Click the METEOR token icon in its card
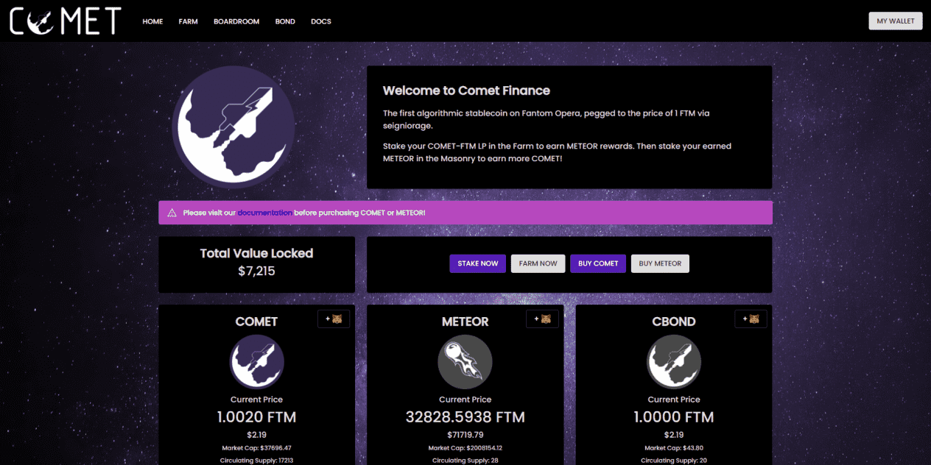The height and width of the screenshot is (465, 931). tap(465, 362)
